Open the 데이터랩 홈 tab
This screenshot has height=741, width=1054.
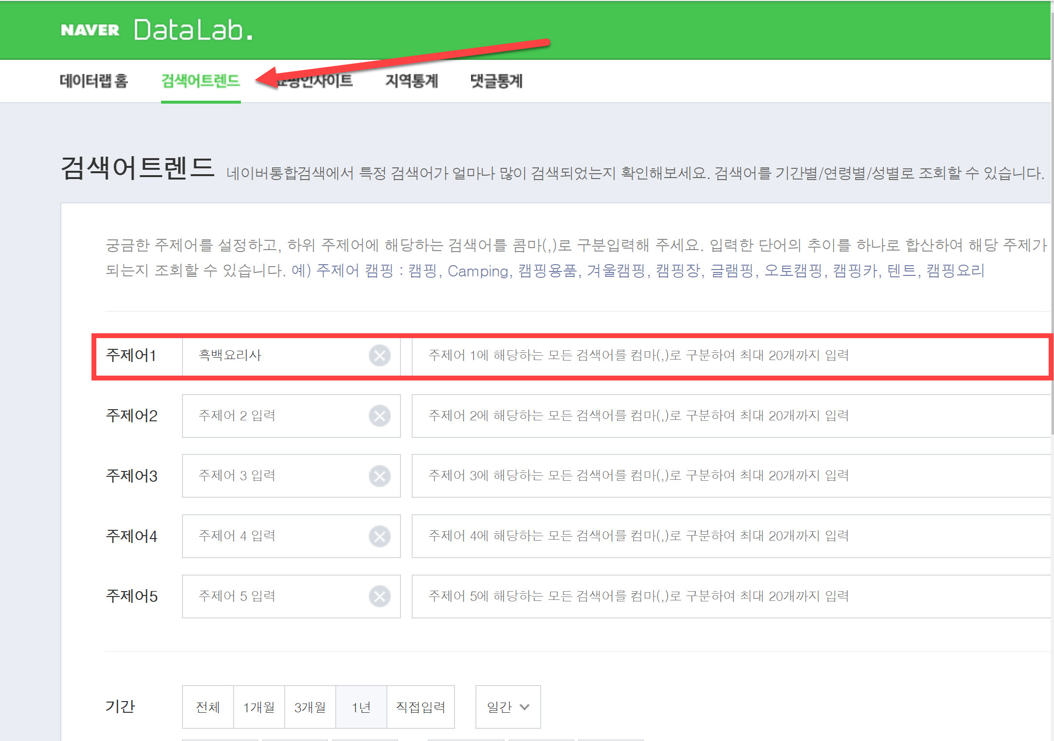coord(94,81)
